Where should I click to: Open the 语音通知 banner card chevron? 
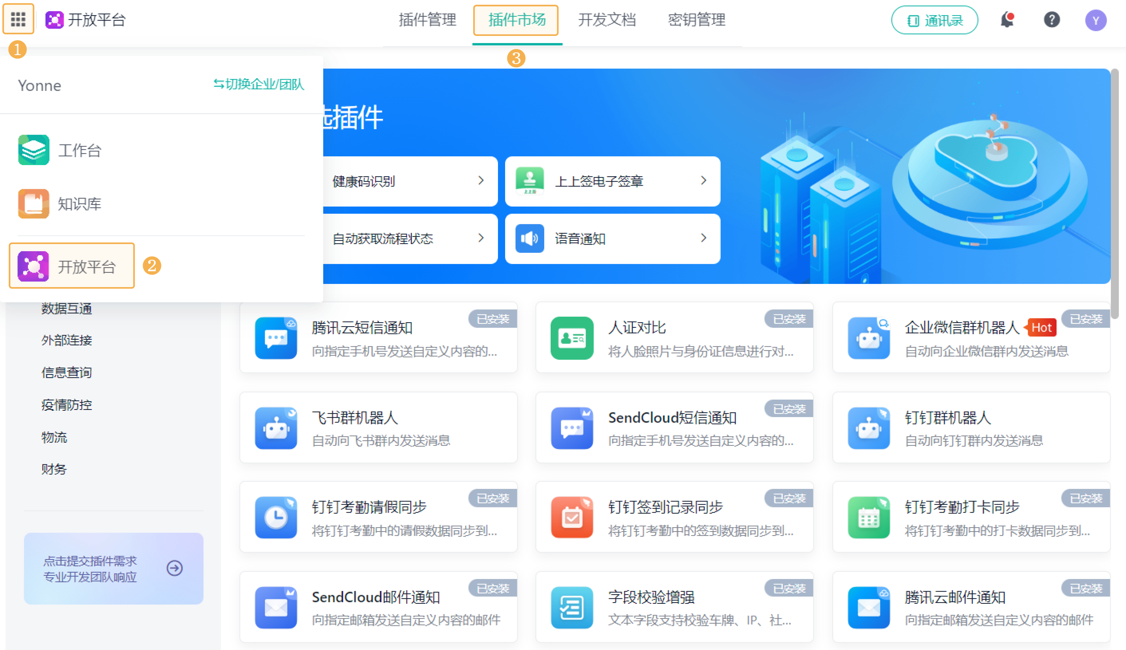click(x=703, y=239)
